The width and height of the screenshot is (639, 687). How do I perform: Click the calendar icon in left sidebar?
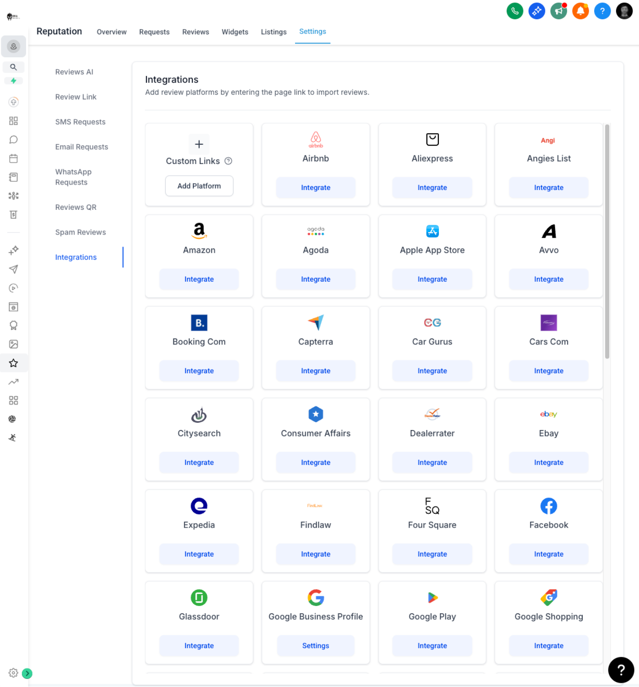coord(13,158)
